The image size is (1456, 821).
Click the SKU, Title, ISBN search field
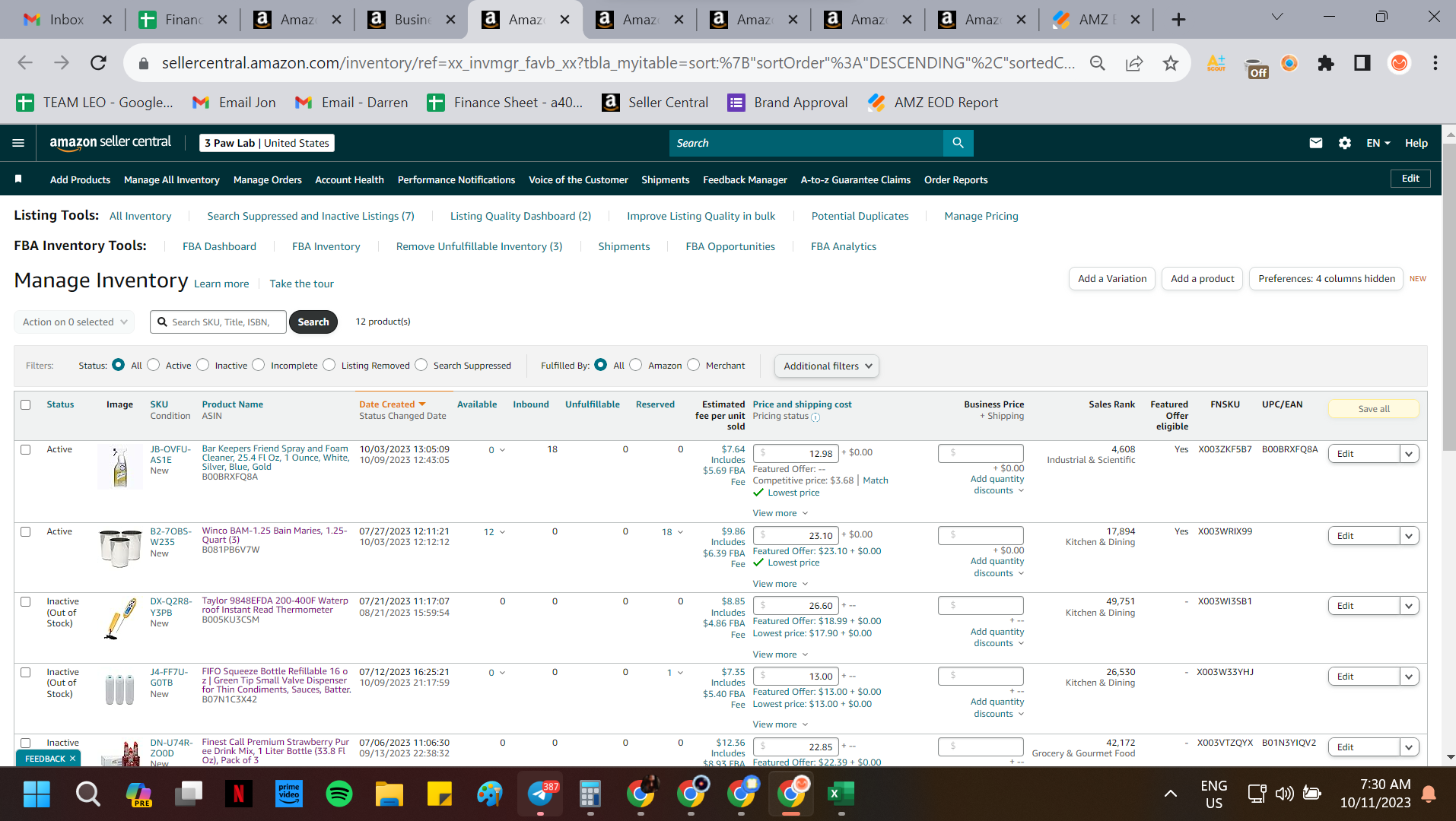[218, 322]
